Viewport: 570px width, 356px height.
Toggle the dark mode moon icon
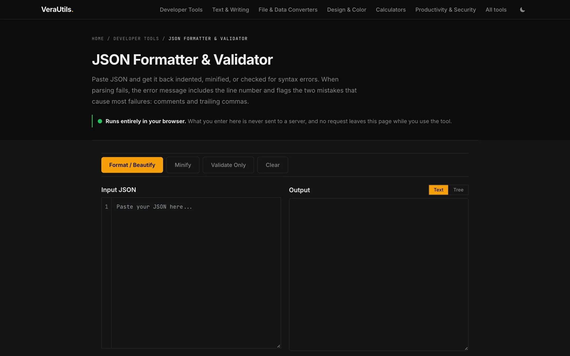pyautogui.click(x=522, y=10)
